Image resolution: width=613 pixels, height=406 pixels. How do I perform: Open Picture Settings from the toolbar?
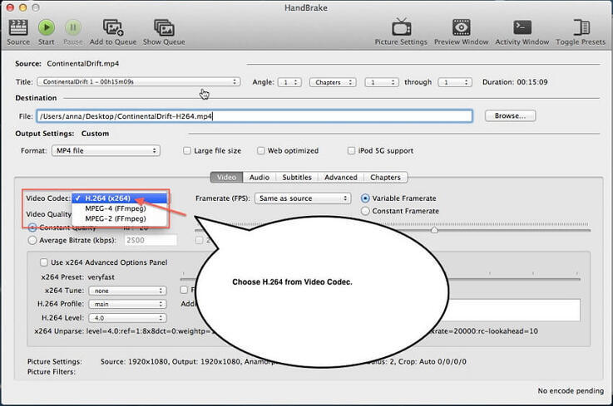[x=401, y=27]
